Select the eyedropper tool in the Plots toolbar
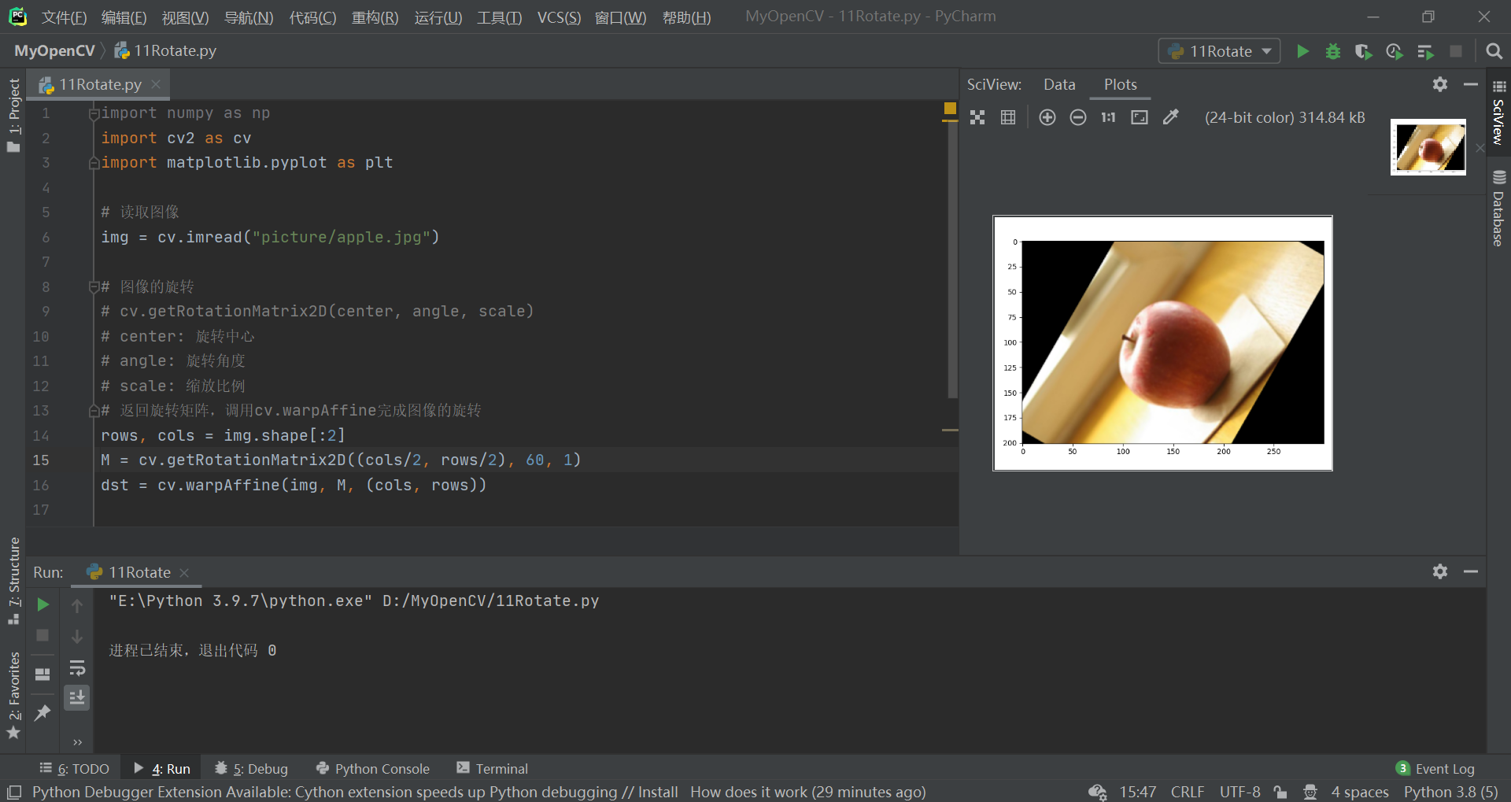 click(x=1171, y=117)
